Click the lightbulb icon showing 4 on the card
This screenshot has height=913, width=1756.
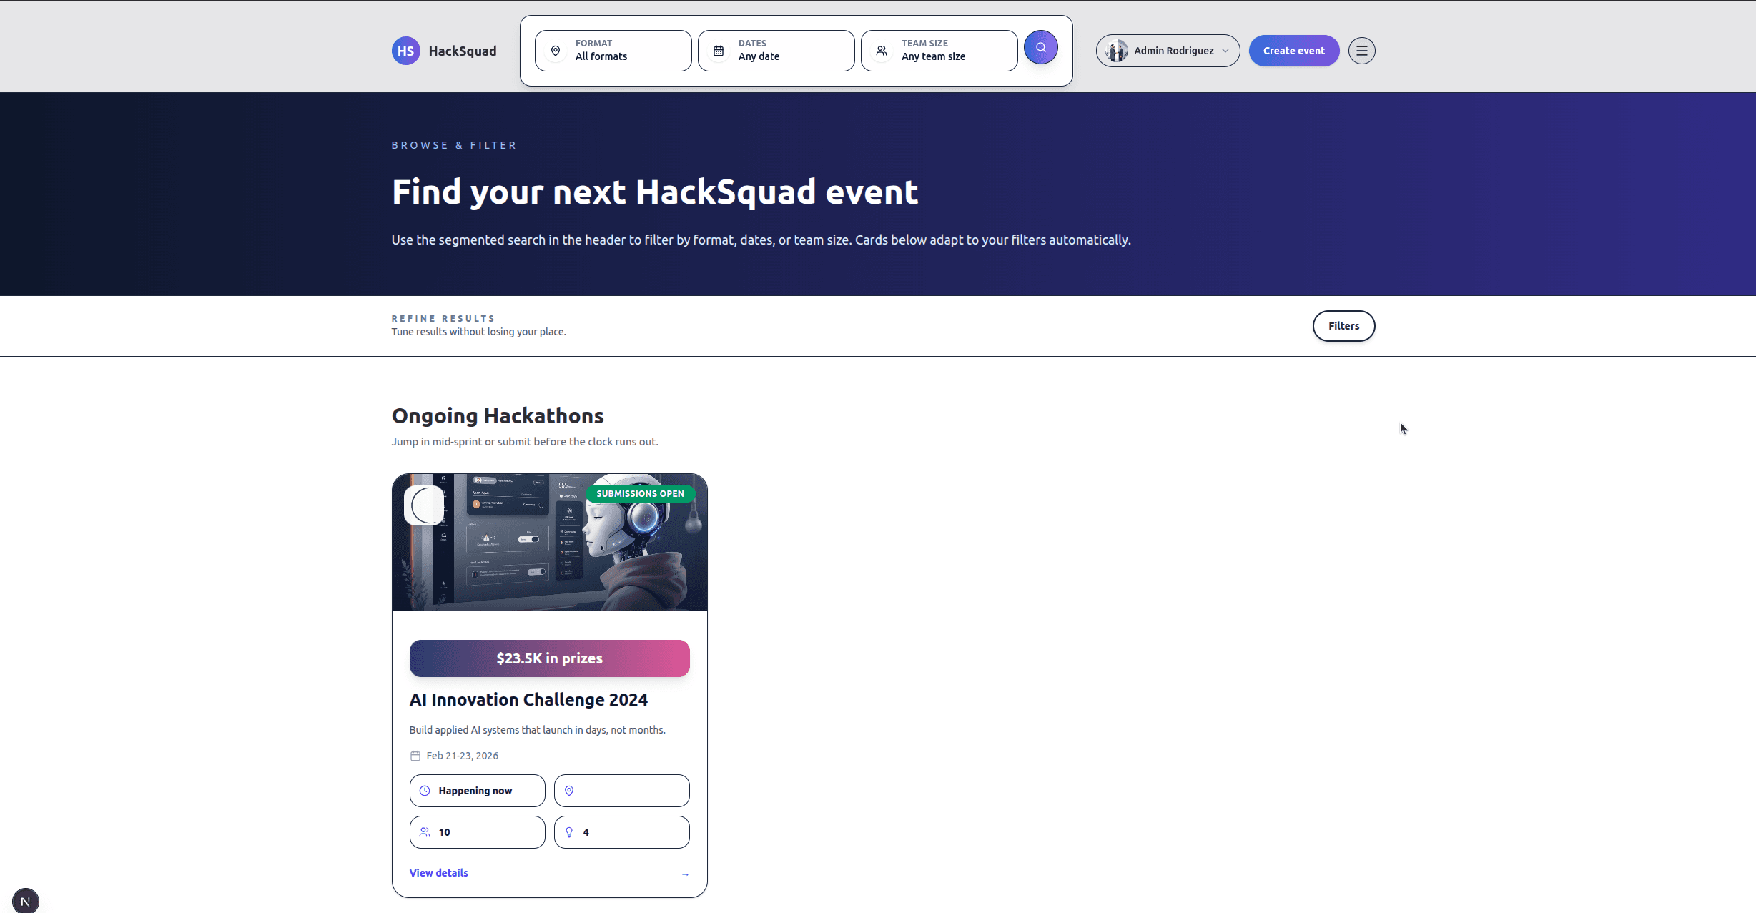pos(569,831)
